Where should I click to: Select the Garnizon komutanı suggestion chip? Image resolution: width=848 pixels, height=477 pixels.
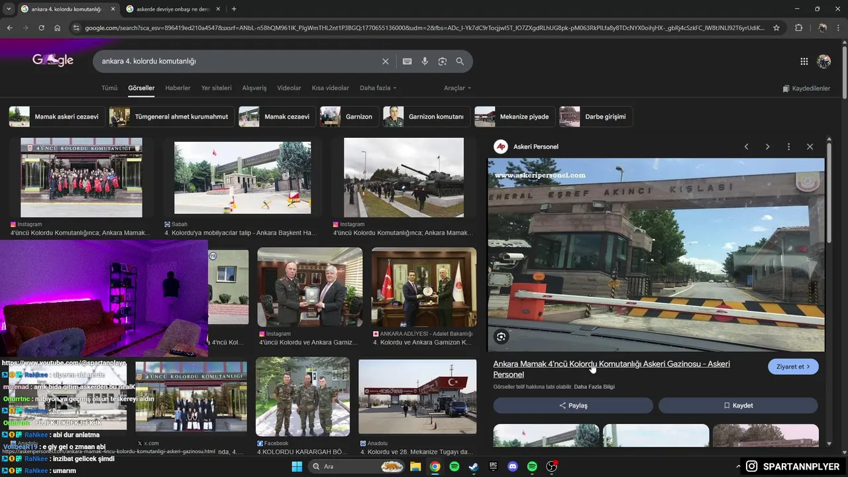[427, 117]
